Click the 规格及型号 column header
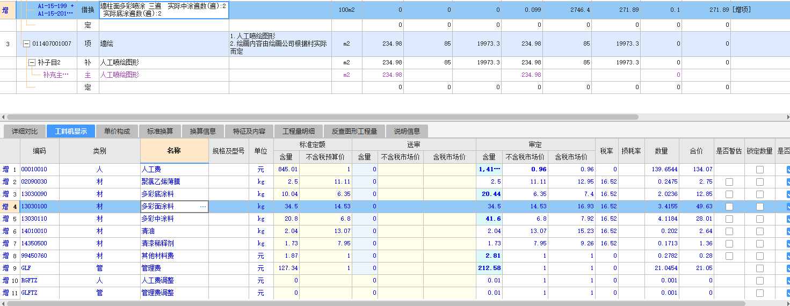 [x=228, y=151]
